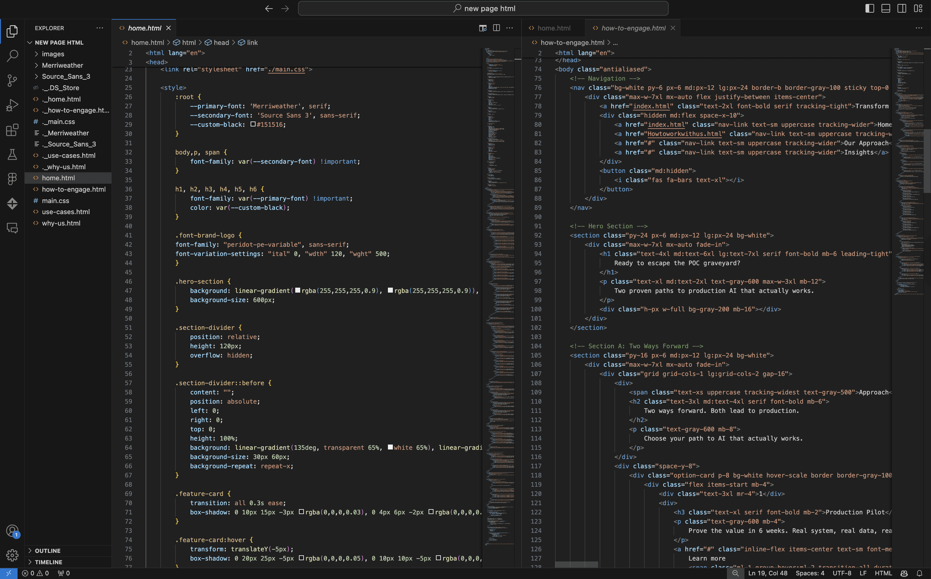Screen dimensions: 931x579
Task: Click the HTML language mode in status bar
Action: (883, 573)
